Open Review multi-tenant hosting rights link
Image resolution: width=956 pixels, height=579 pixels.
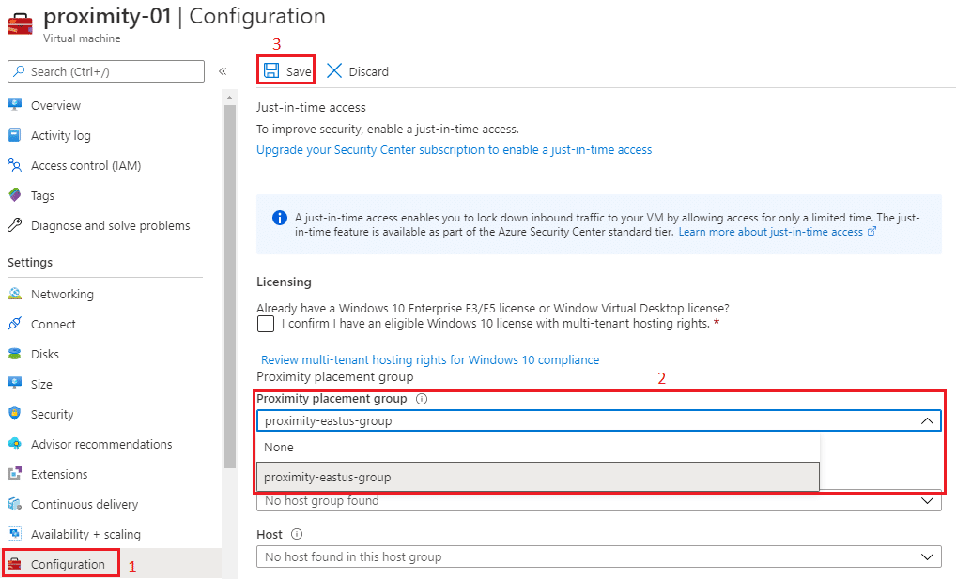pos(430,359)
